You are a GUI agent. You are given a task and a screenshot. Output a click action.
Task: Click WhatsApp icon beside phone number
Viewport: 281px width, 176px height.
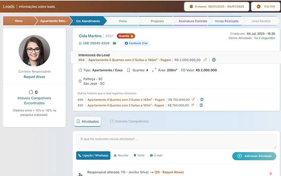80,43
